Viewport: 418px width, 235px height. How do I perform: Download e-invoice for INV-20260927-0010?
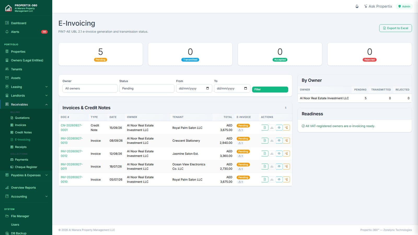pyautogui.click(x=272, y=179)
